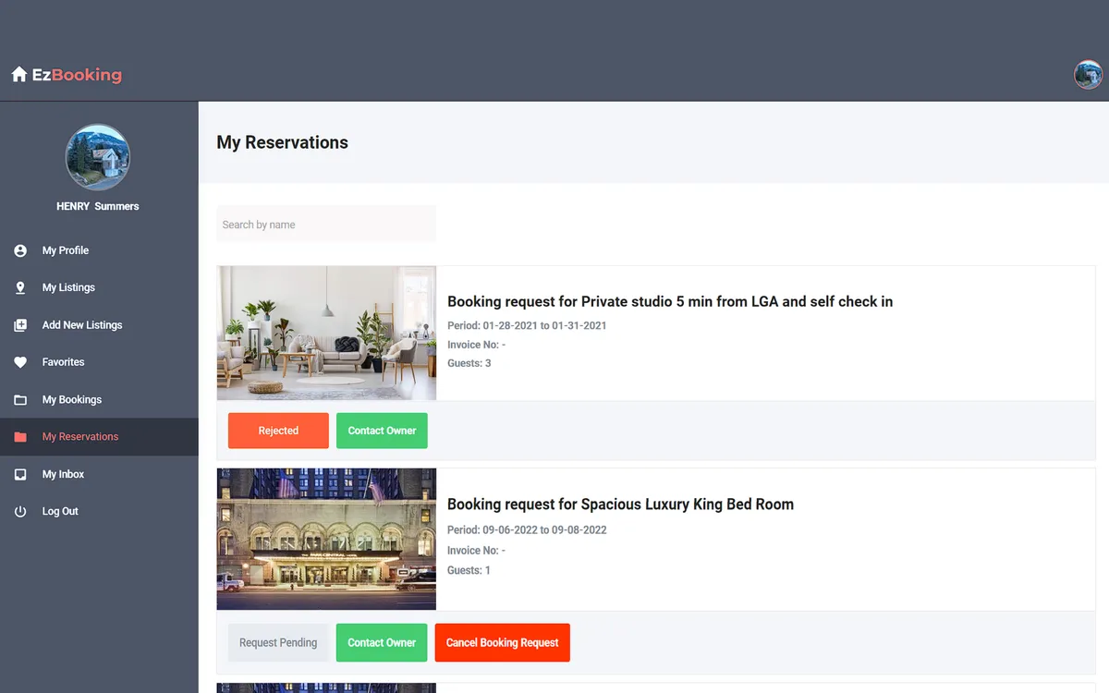Contact Owner for Spacious Luxury King Bed Room
The height and width of the screenshot is (693, 1109).
coord(382,643)
